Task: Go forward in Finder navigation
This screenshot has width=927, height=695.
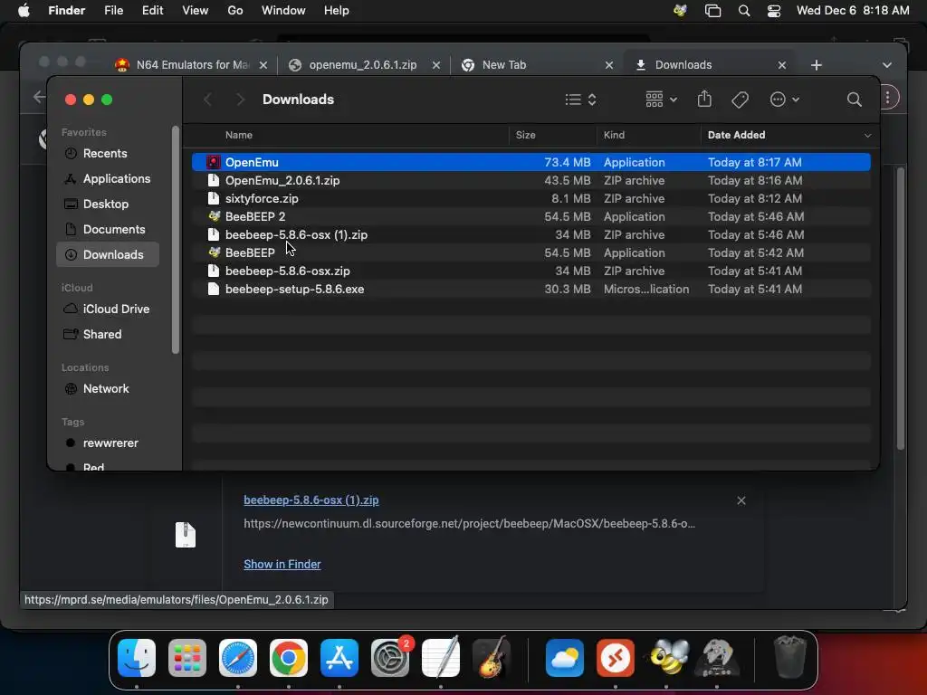Action: point(239,100)
